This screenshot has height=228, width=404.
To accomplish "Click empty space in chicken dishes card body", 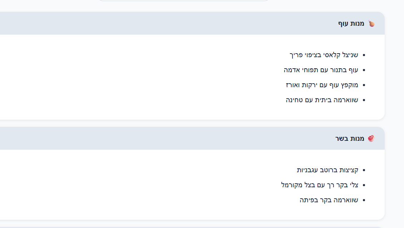I will pos(143,79).
